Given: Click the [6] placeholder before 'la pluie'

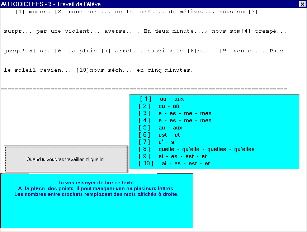Looking at the screenshot, I should (x=60, y=51).
